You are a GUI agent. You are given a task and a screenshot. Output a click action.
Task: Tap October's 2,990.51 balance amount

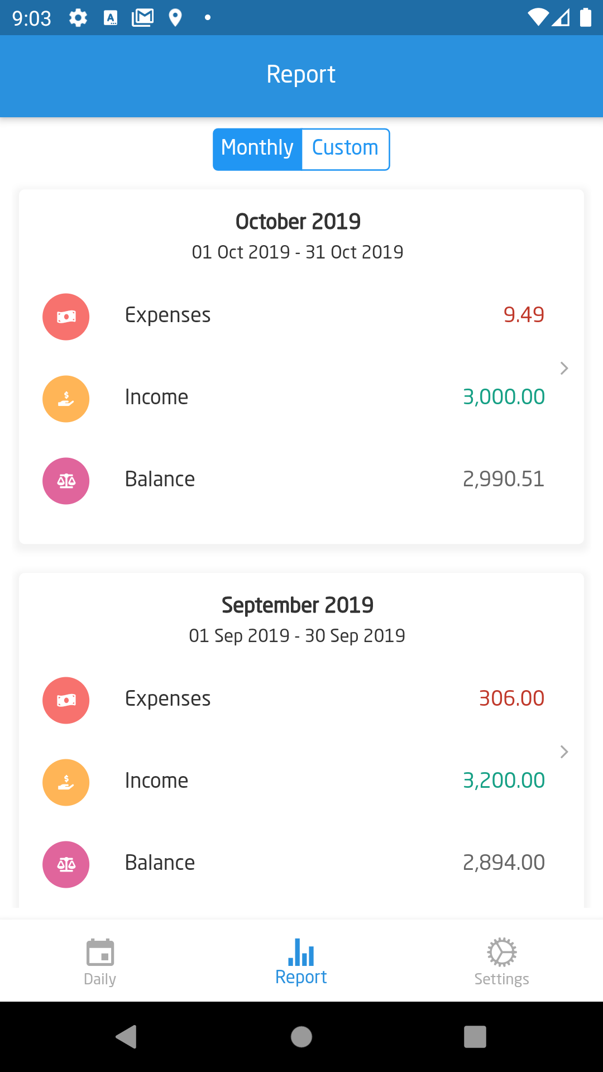[x=503, y=479]
